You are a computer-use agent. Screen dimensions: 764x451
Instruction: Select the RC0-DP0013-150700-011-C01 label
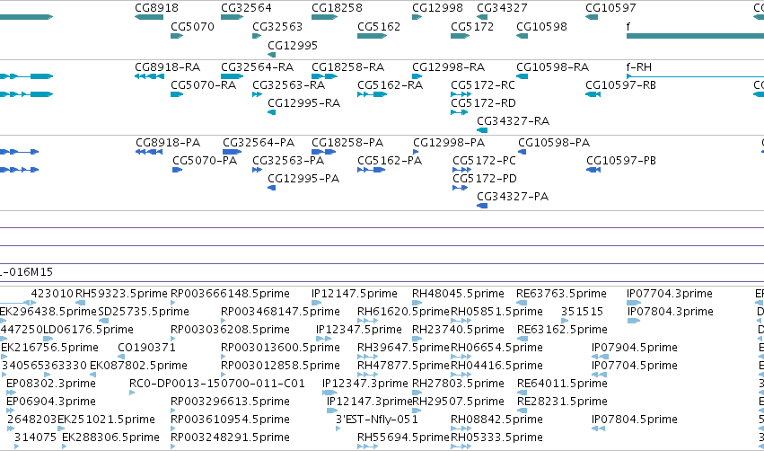pyautogui.click(x=217, y=384)
